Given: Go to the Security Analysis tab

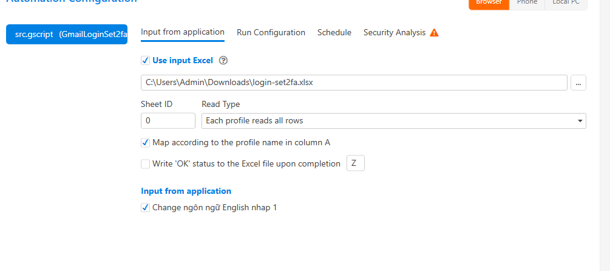Looking at the screenshot, I should point(395,33).
